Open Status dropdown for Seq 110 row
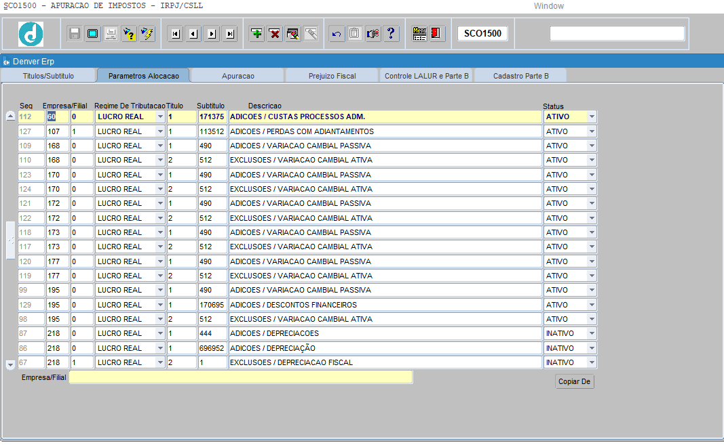This screenshot has width=724, height=445. (592, 160)
